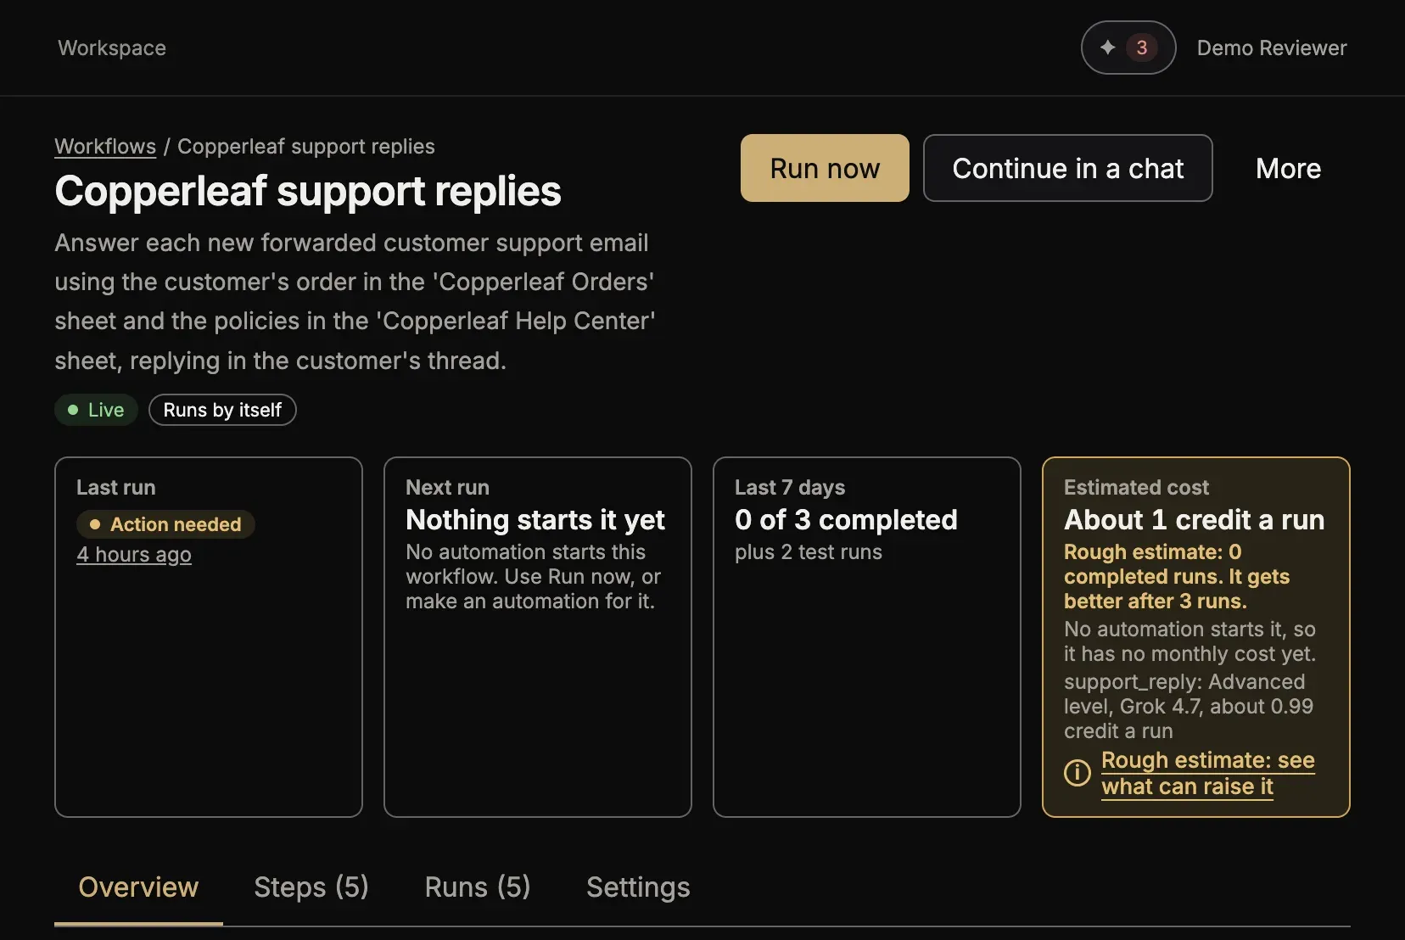
Task: Open the Settings tab
Action: pyautogui.click(x=638, y=887)
